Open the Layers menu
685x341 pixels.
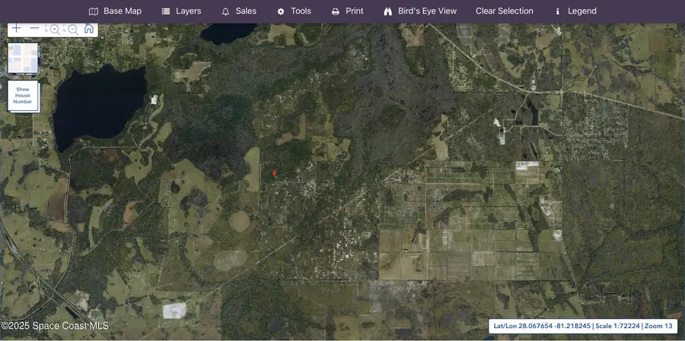(x=181, y=11)
